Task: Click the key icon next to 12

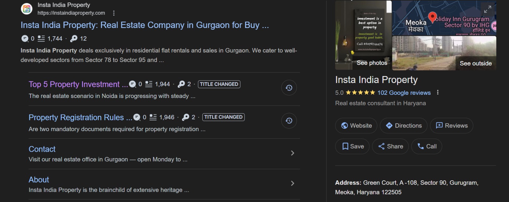Action: [x=74, y=38]
